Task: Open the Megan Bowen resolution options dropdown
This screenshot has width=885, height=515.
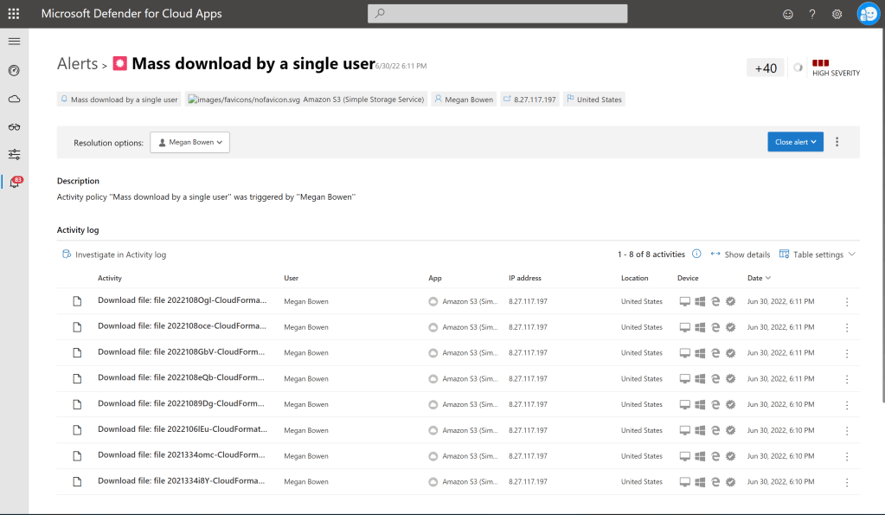Action: pos(189,142)
